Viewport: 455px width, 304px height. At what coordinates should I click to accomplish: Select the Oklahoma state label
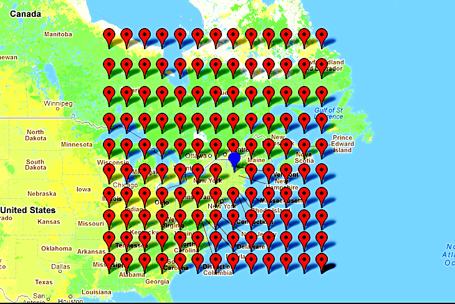point(57,249)
